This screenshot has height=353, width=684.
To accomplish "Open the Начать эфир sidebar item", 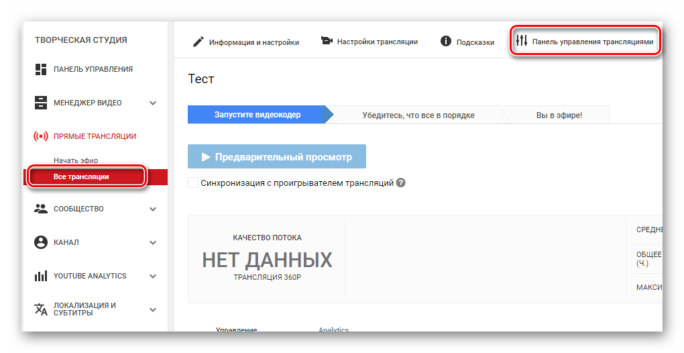I will 76,160.
